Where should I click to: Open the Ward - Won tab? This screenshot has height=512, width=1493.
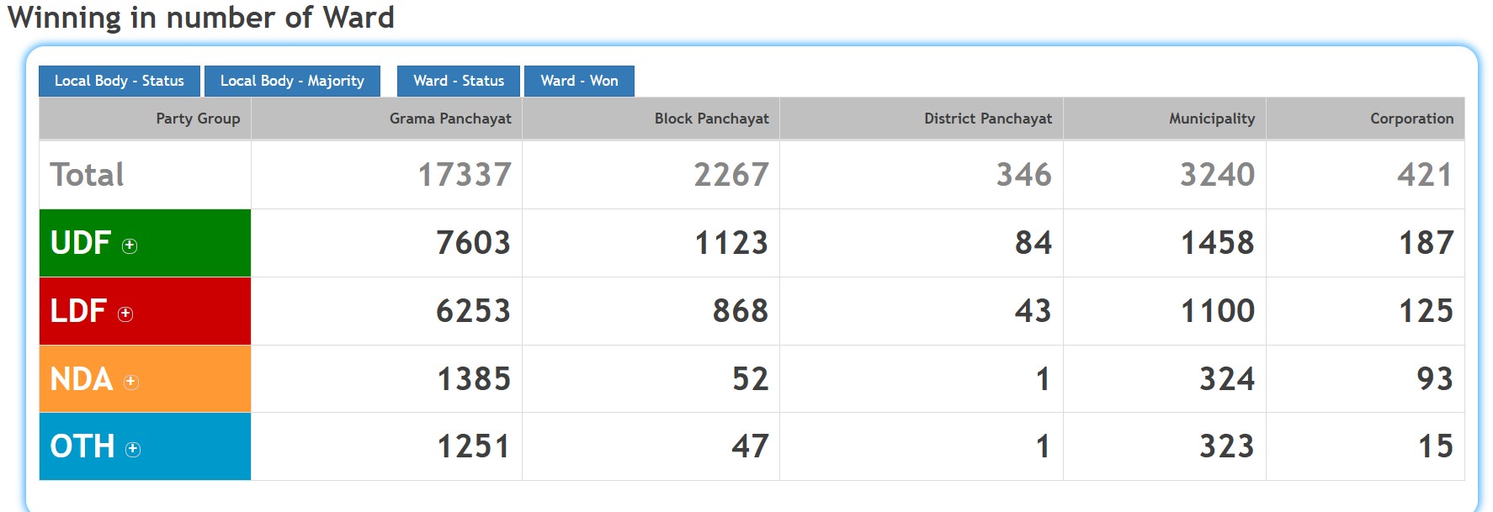coord(579,81)
